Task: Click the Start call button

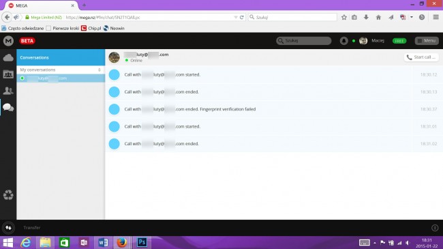Action: coord(421,57)
